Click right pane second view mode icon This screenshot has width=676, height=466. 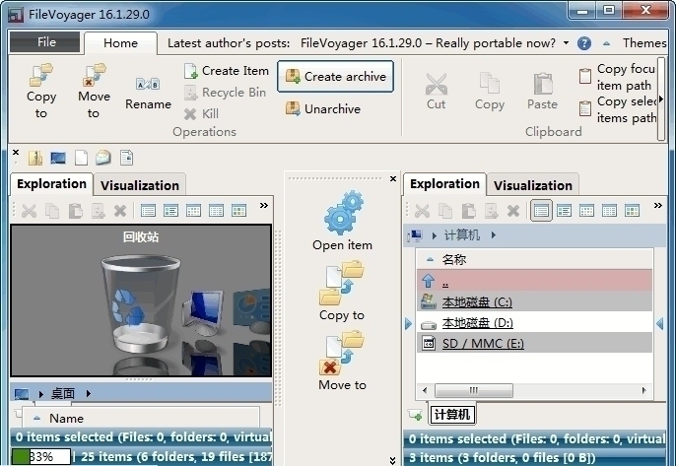coord(564,211)
